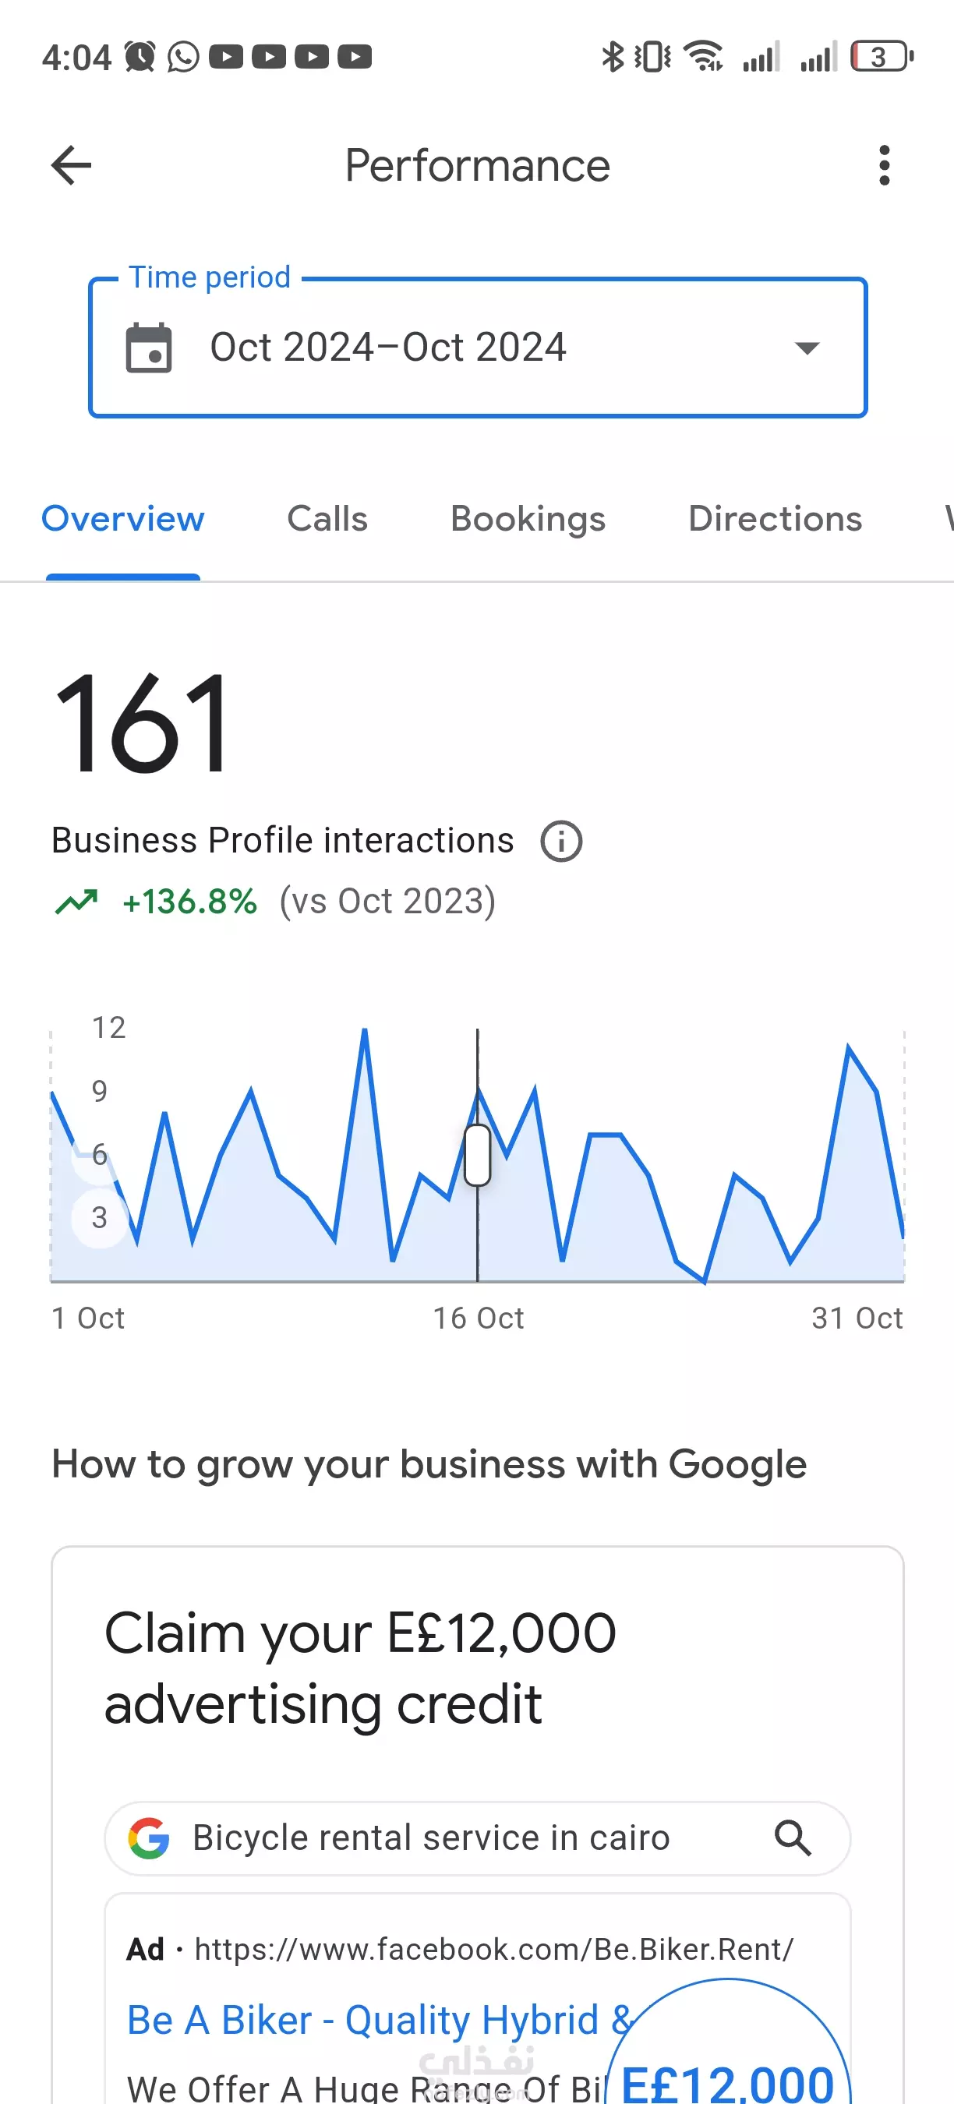Tap the Google G logo icon
Screen dimensions: 954x2104
pos(149,1838)
